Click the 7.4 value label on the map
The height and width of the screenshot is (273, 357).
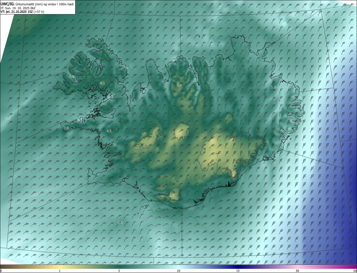point(126,68)
